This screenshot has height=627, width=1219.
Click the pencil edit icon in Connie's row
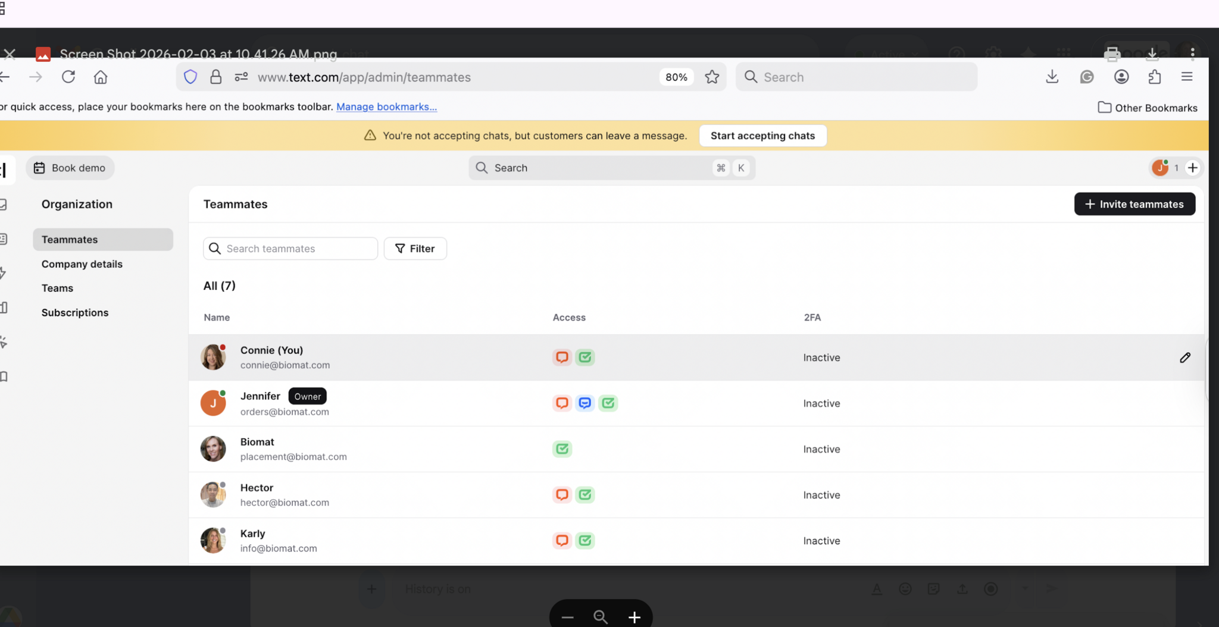click(1184, 358)
